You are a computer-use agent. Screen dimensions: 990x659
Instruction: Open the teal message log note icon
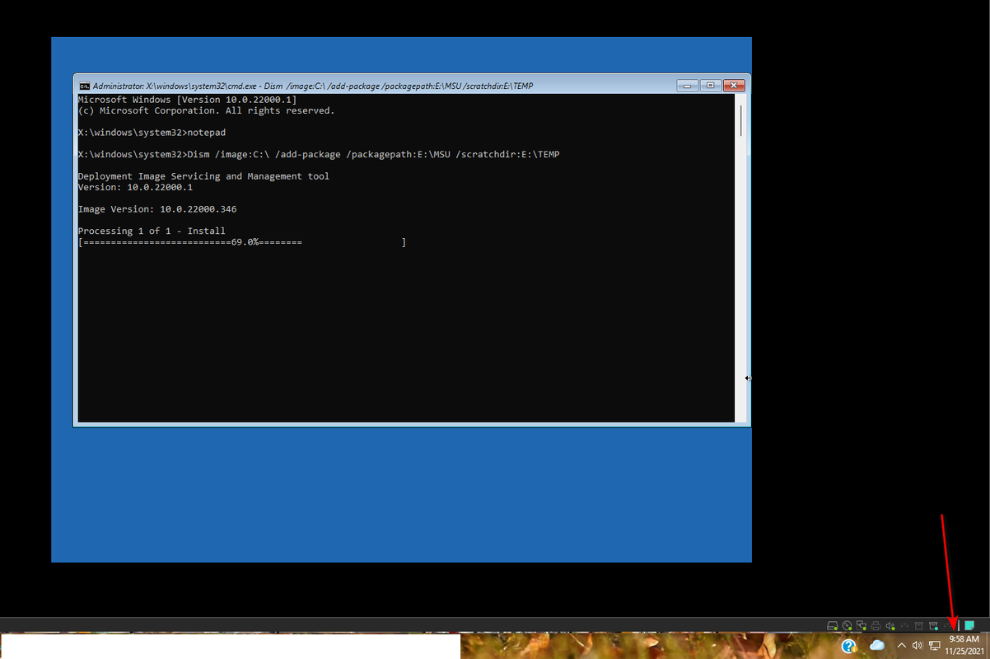[x=969, y=626]
